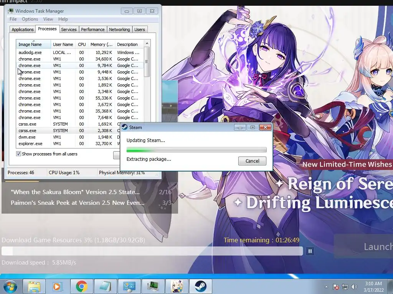Viewport: 393px width, 294px height.
Task: Select the audiodg.exe process row
Action: tap(80, 52)
